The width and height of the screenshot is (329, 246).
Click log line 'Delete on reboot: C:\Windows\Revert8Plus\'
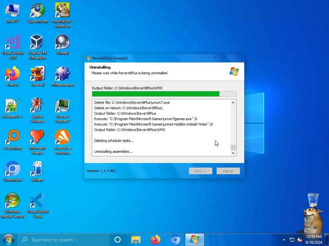pos(128,108)
